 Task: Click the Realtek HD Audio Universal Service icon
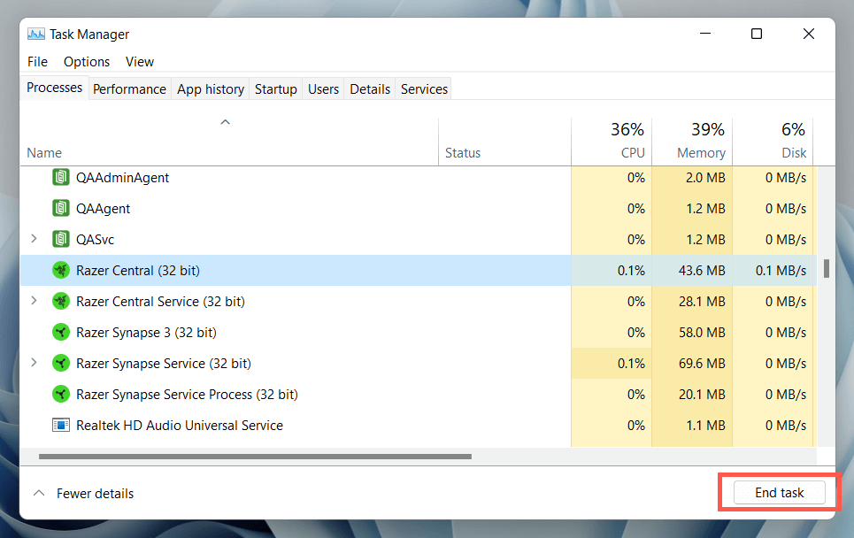click(x=60, y=425)
